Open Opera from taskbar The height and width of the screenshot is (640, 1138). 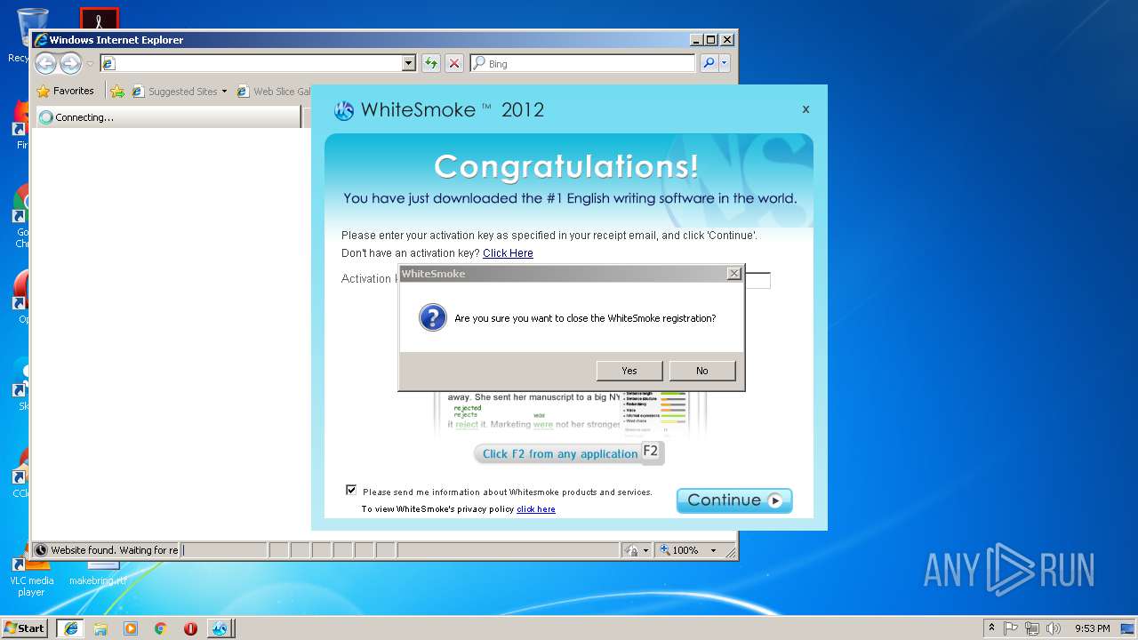[x=190, y=628]
